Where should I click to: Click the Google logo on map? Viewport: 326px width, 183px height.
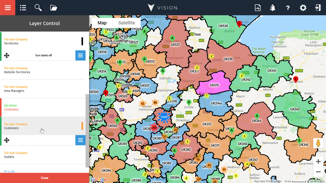pyautogui.click(x=99, y=179)
